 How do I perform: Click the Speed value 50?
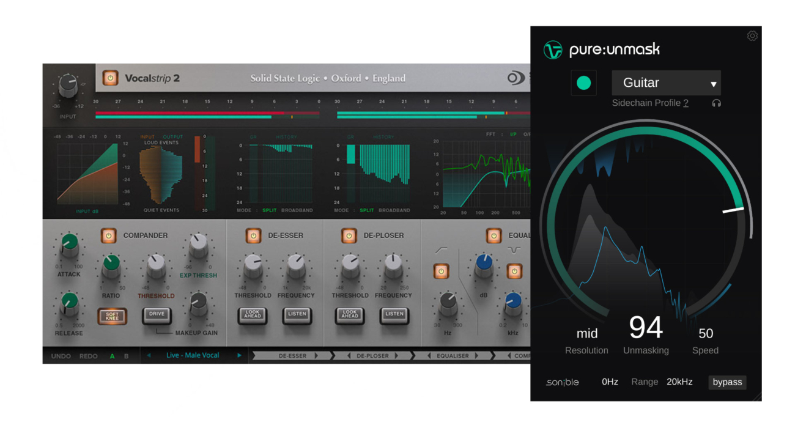point(706,333)
